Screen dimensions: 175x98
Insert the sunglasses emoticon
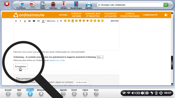80,21
